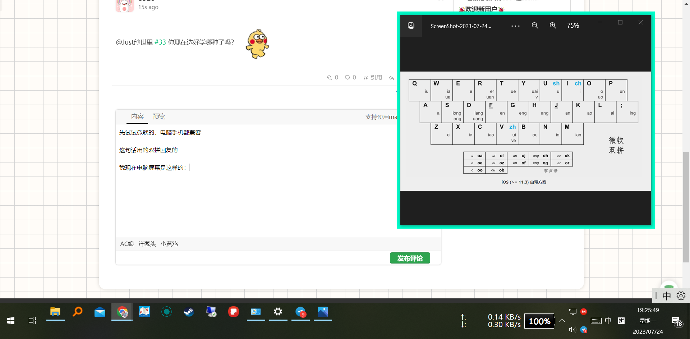Click the yellow duck sticker image
Screen dimensions: 690x339
tap(257, 44)
